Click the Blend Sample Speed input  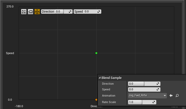tap(144, 89)
